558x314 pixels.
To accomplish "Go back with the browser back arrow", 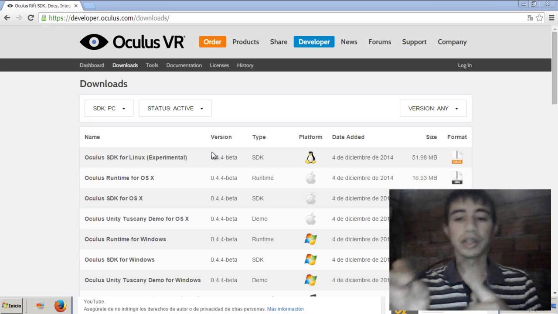I will (7, 18).
